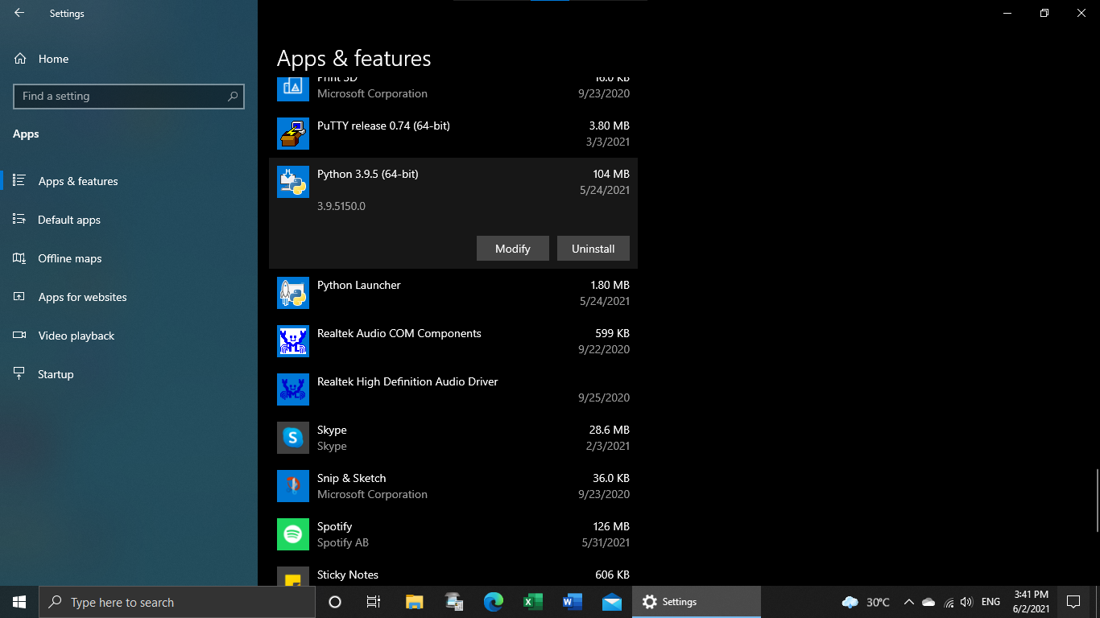Image resolution: width=1100 pixels, height=618 pixels.
Task: Open Word from the taskbar
Action: (572, 602)
